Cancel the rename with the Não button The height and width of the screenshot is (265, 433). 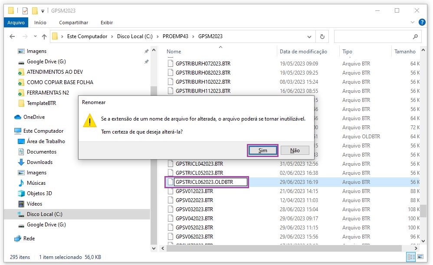pos(295,150)
